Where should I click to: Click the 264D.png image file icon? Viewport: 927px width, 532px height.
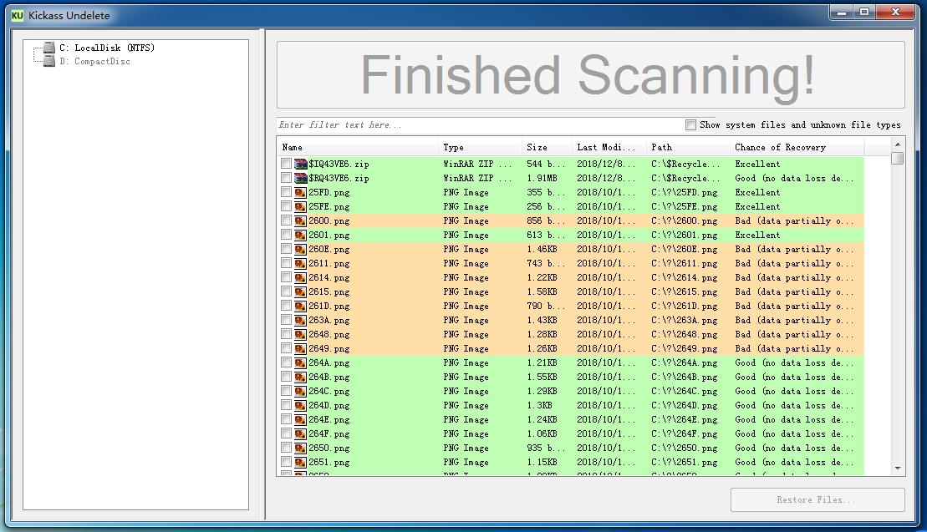(301, 405)
